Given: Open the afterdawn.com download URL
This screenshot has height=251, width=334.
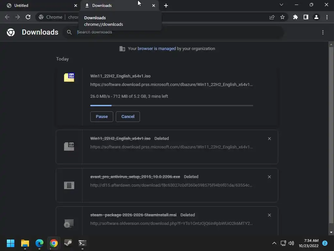Looking at the screenshot, I should pyautogui.click(x=172, y=185).
